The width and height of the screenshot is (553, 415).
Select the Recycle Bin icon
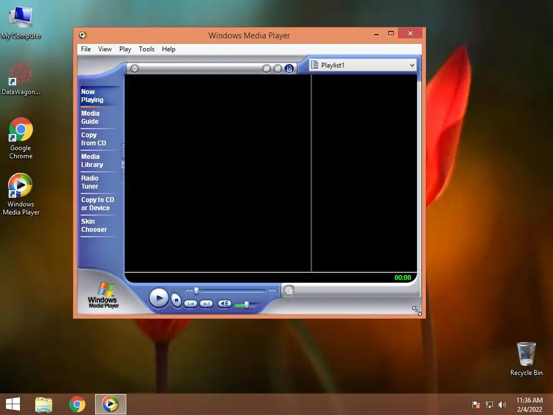tap(526, 359)
